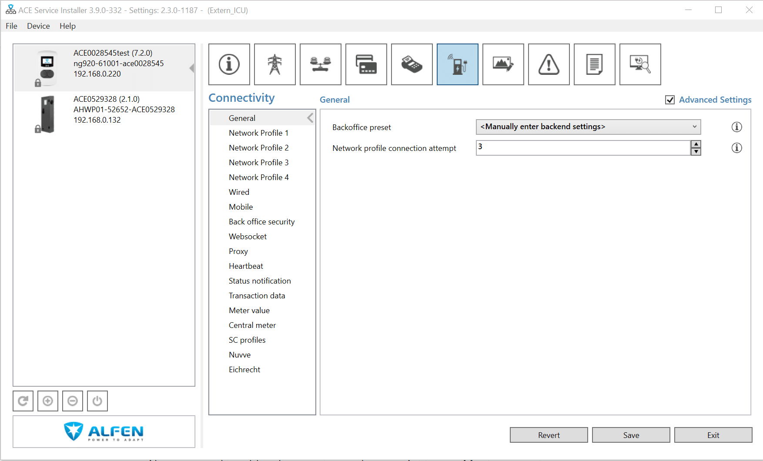Open the errors warning triangle icon
The width and height of the screenshot is (763, 461).
pos(549,64)
